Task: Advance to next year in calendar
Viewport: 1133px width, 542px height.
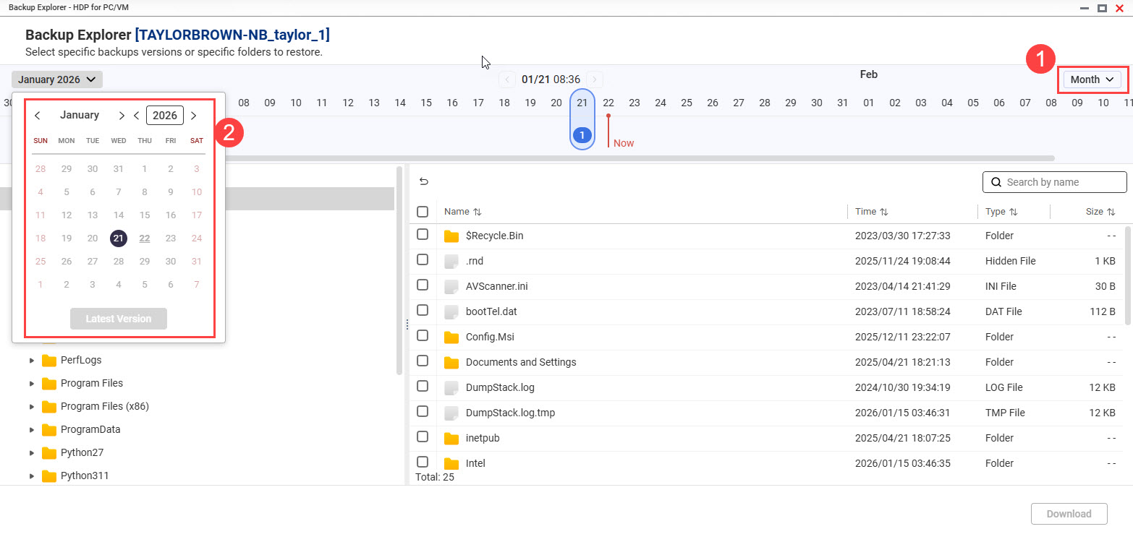Action: (193, 116)
